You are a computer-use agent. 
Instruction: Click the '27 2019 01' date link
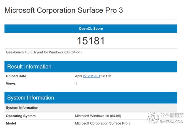click(x=92, y=76)
